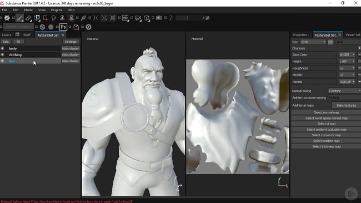Click the pencil icon beside brush size

click(208, 18)
